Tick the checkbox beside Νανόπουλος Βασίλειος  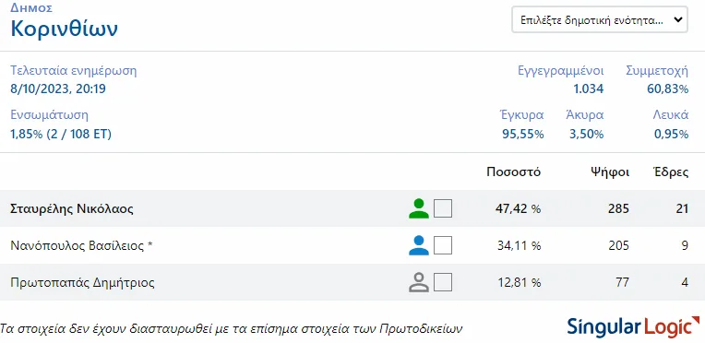(443, 245)
